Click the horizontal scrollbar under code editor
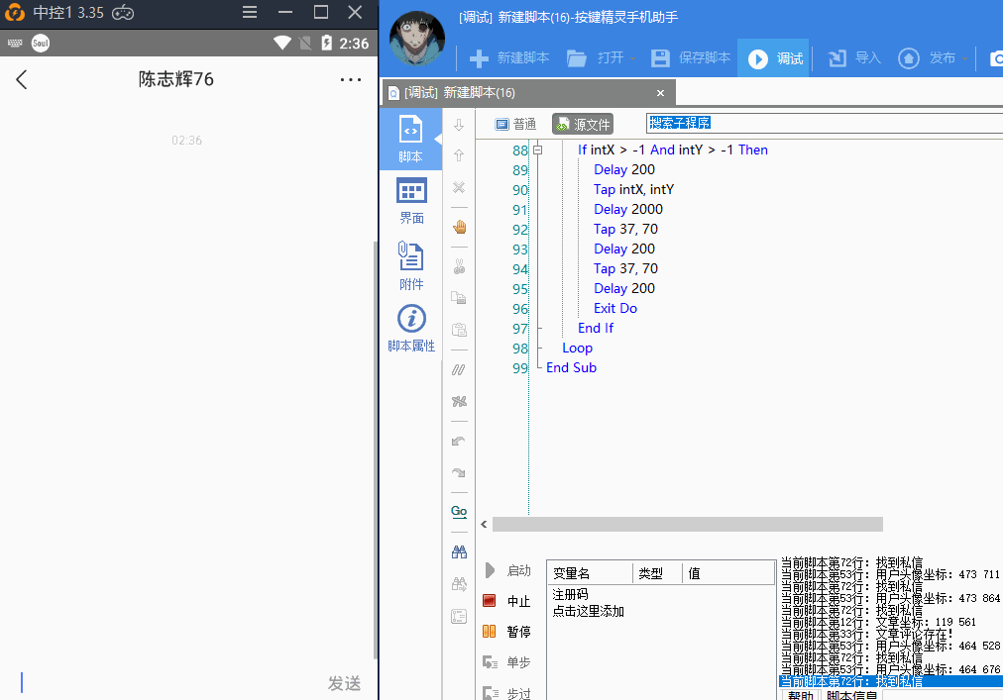Image resolution: width=1003 pixels, height=700 pixels. (686, 525)
